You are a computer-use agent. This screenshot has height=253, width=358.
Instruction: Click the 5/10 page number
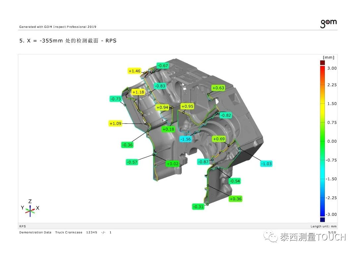pyautogui.click(x=332, y=232)
